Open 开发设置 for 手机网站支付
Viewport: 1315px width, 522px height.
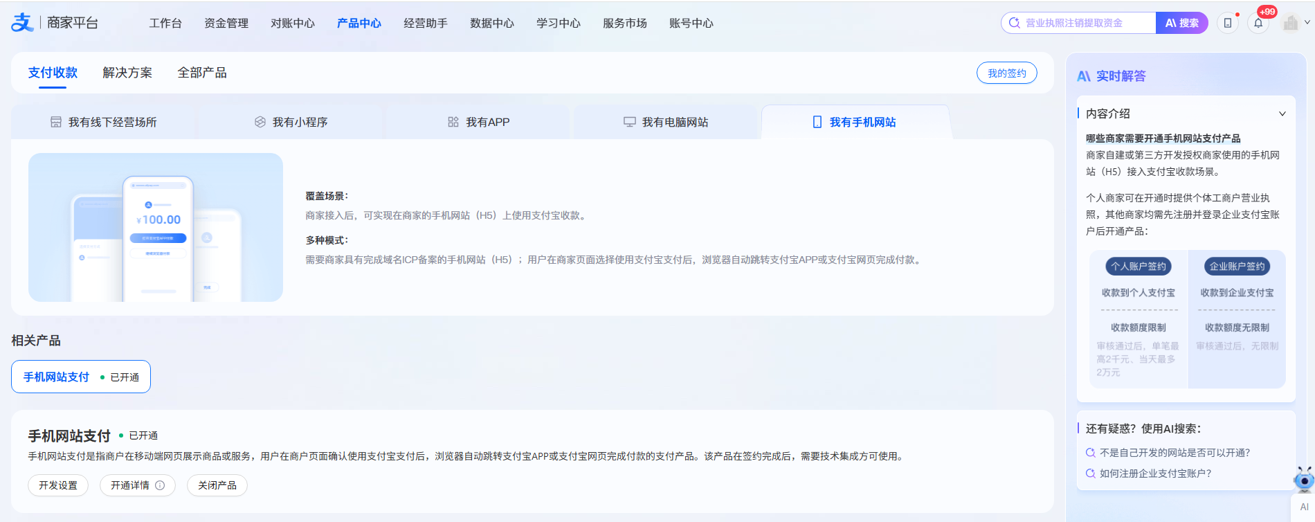[x=58, y=485]
